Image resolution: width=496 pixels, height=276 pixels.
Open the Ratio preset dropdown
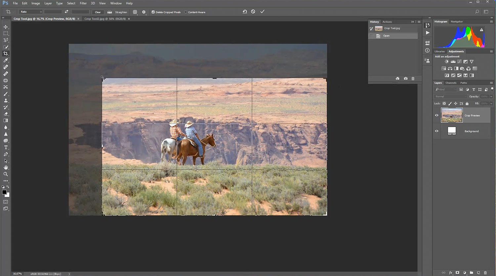[x=31, y=12]
